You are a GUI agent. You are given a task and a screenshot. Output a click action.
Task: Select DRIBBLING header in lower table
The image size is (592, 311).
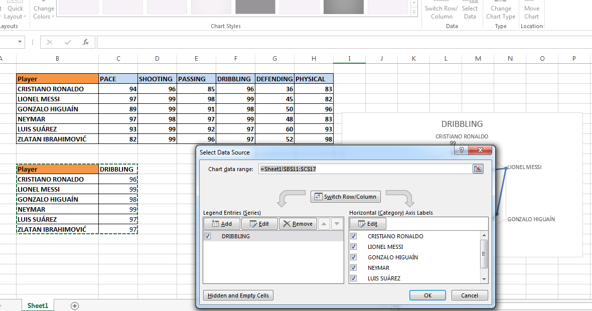point(118,169)
